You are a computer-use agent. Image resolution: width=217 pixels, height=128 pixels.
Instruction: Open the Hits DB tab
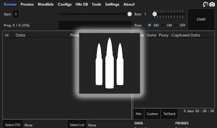[82, 4]
